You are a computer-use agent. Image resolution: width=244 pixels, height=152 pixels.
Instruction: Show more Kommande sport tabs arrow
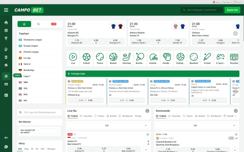click(x=235, y=116)
